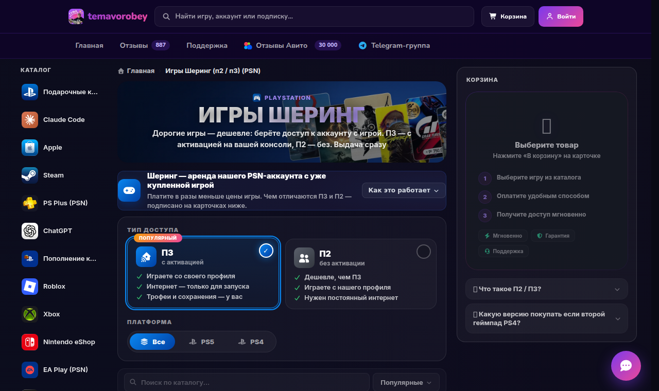Open Поддержка navigation tab
This screenshot has height=391, width=659.
[x=207, y=45]
